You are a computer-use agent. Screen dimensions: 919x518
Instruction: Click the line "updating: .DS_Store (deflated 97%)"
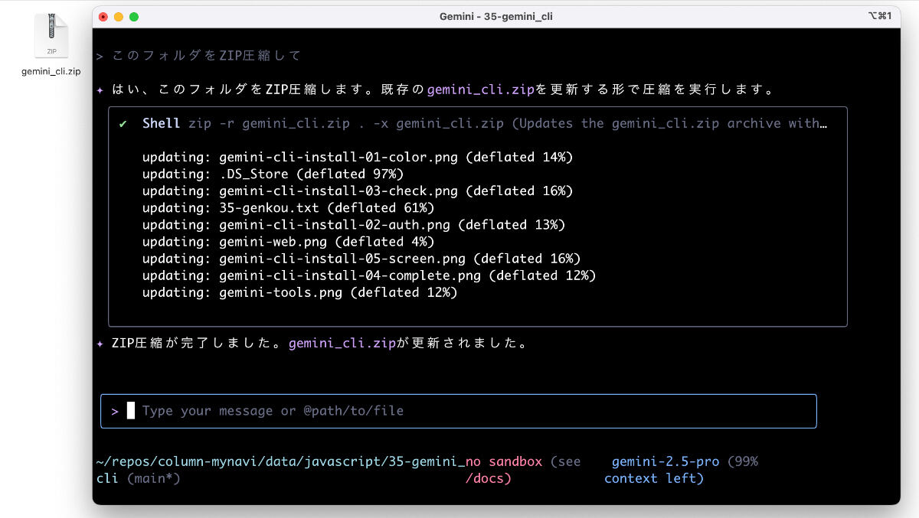click(x=273, y=174)
